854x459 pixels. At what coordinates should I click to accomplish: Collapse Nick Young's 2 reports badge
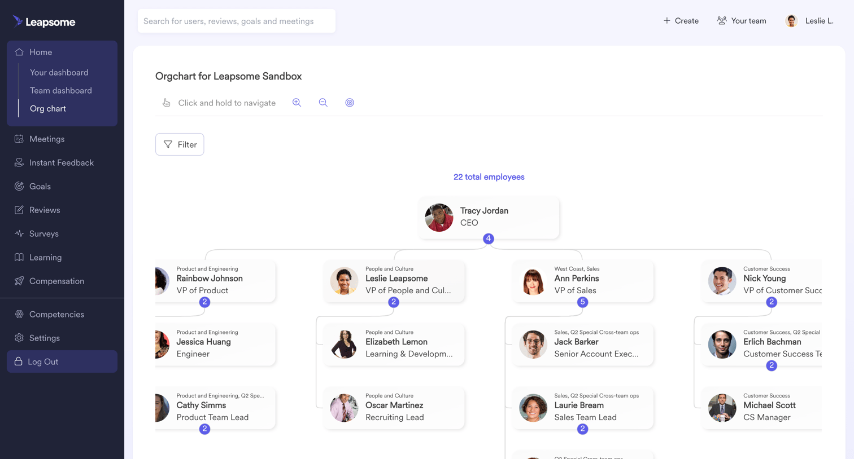coord(772,302)
